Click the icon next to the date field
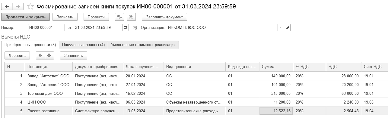Viewport: 388px width, 118px height. click(135, 28)
